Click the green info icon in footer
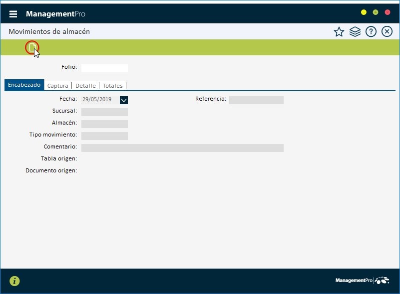Viewport: 400px width, 294px height. coord(14,281)
